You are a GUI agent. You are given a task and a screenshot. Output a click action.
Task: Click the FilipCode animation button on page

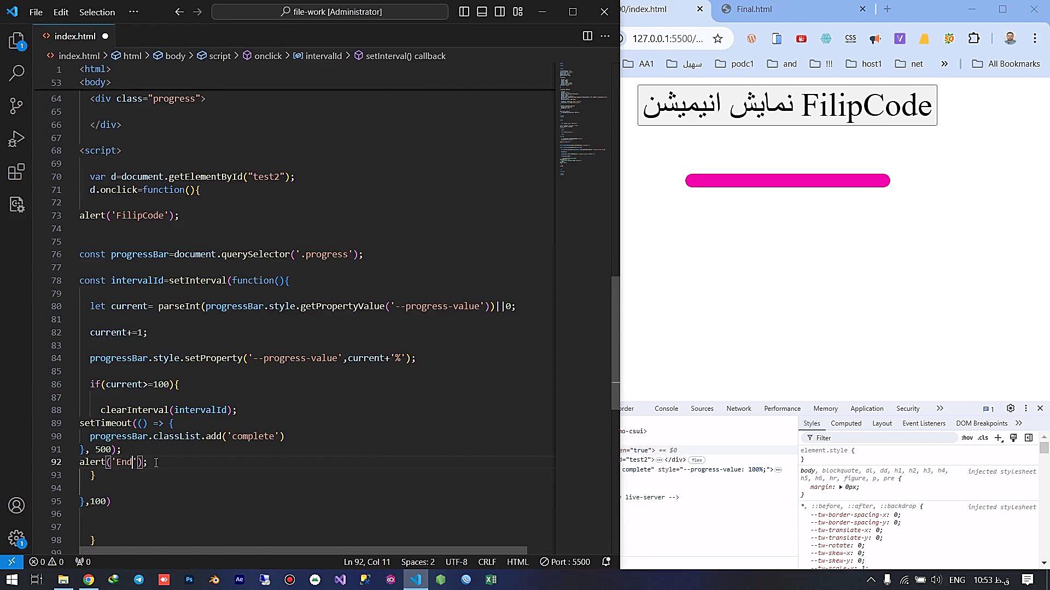point(787,105)
